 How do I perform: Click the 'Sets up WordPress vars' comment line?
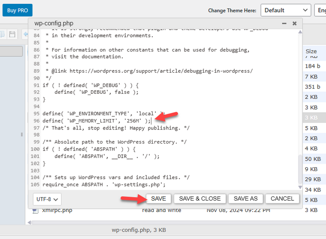[x=116, y=178]
